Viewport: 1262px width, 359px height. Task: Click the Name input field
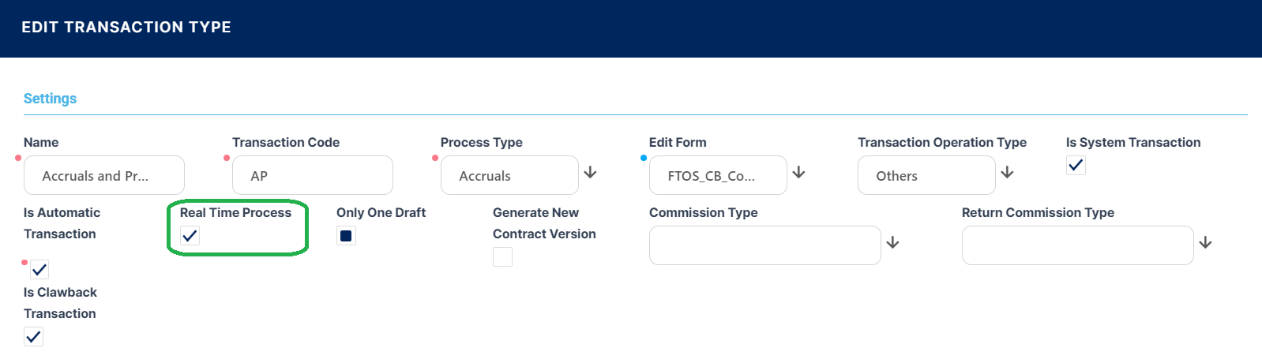(103, 175)
